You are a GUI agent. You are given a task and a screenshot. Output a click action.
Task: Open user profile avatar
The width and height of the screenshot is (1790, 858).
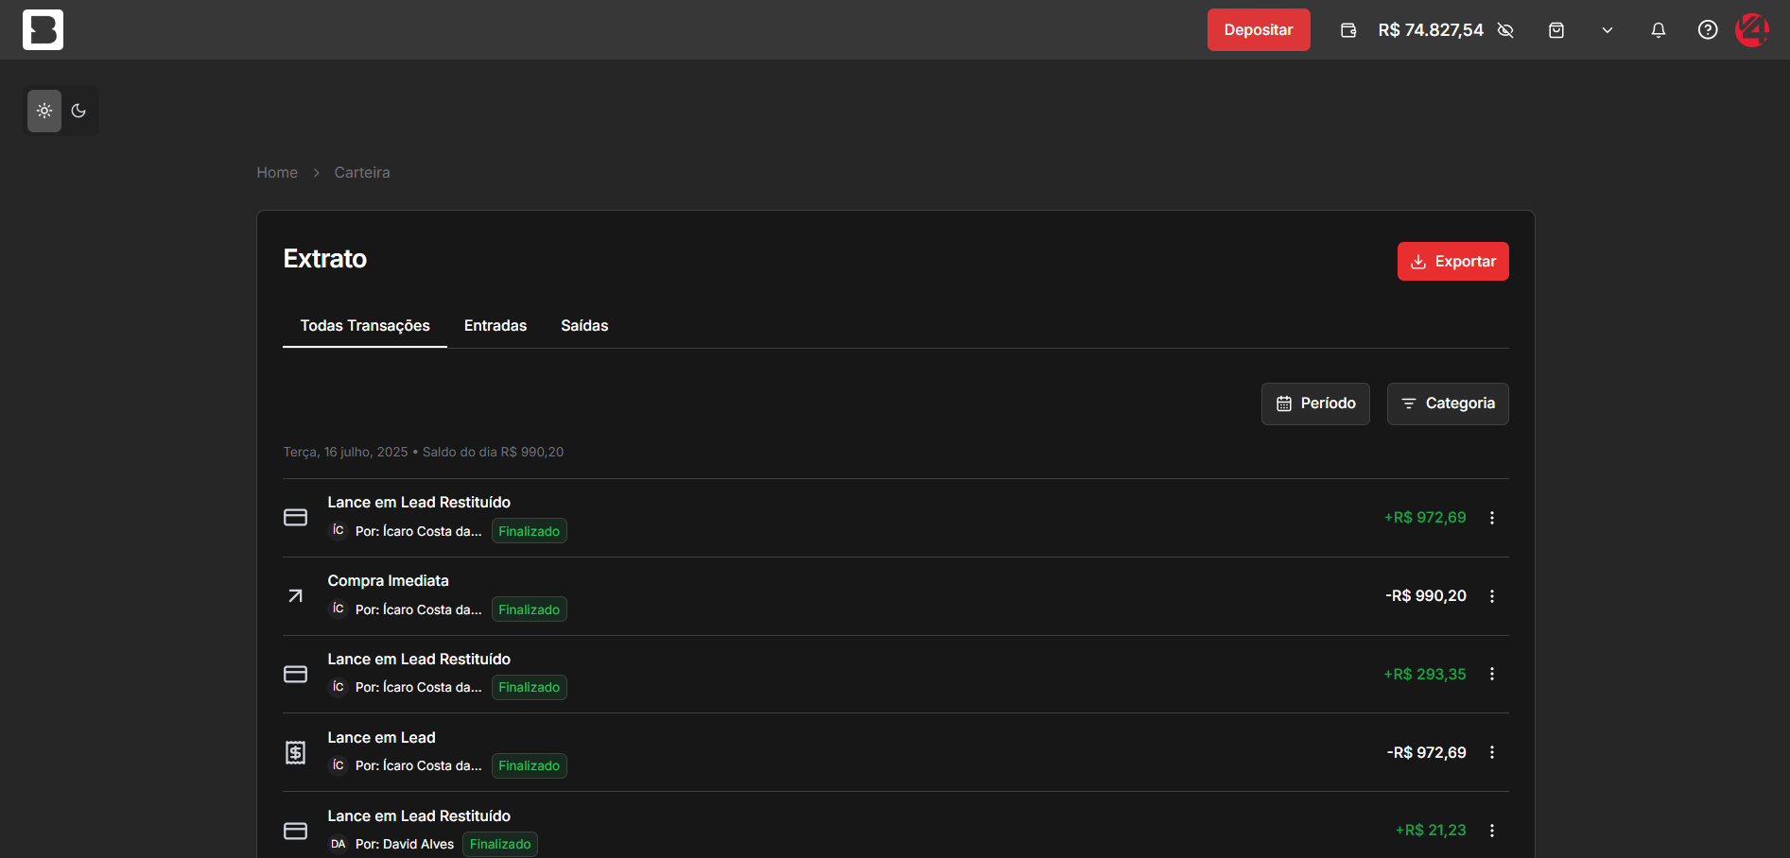pos(1751,30)
